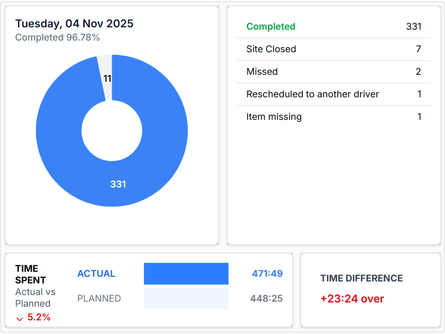Image resolution: width=445 pixels, height=334 pixels.
Task: Click the Completed 96.78% subtitle
Action: 57,37
